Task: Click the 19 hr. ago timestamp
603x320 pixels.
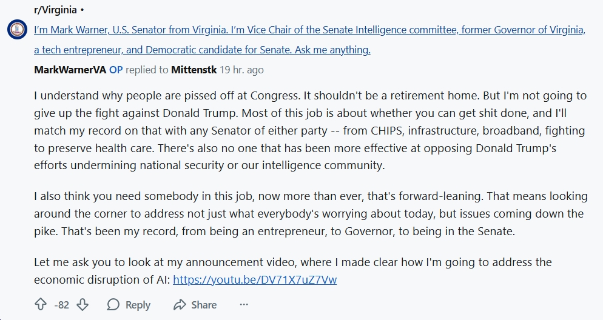Action: pos(241,70)
